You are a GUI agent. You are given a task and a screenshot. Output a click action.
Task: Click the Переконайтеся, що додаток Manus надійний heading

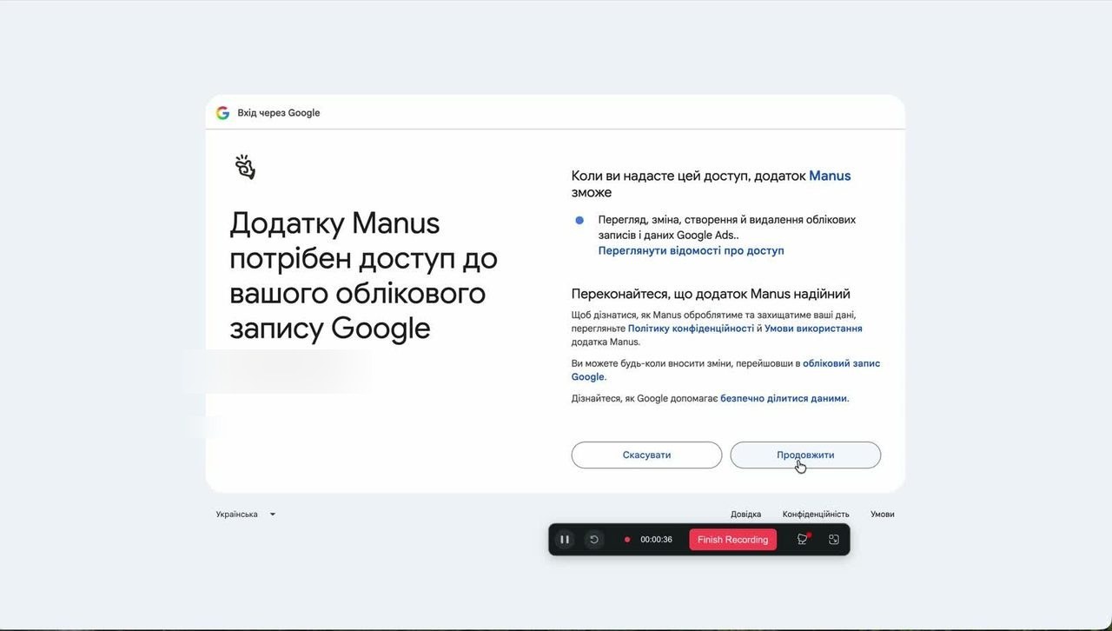(x=711, y=294)
